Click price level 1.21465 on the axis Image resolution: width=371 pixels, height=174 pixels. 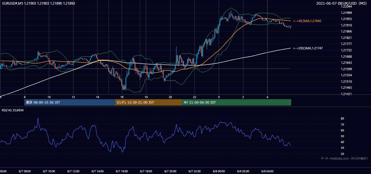coord(347,88)
